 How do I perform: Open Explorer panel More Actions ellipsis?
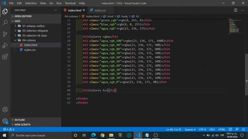coord(55,10)
